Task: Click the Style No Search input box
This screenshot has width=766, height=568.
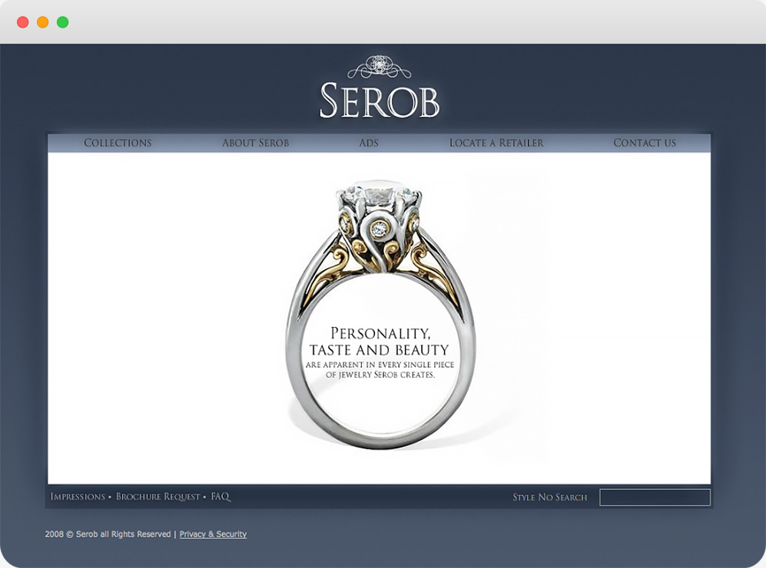Action: (655, 497)
